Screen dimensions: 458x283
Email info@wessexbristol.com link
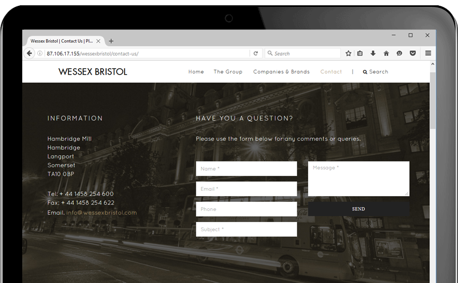coord(101,213)
